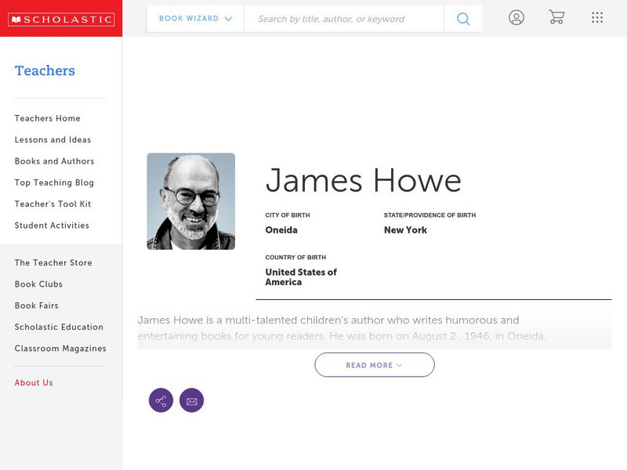Click the user account profile icon
This screenshot has width=627, height=470.
[x=516, y=17]
